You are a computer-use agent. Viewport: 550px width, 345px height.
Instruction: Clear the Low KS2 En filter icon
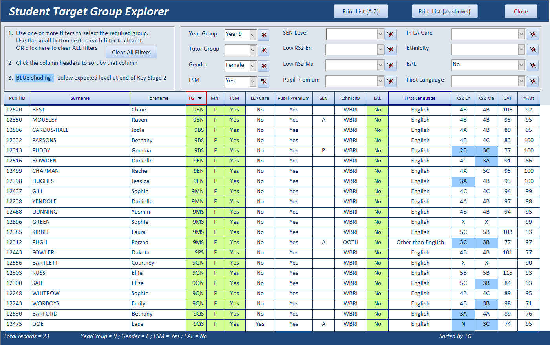point(390,49)
